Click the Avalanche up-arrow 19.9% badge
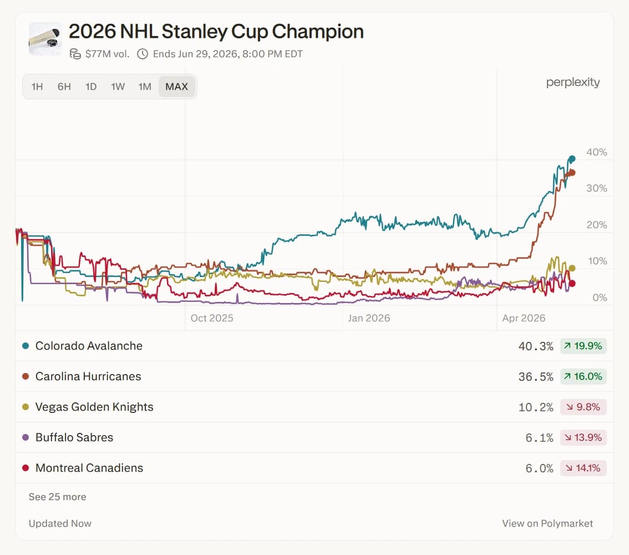The height and width of the screenshot is (555, 629). 584,346
